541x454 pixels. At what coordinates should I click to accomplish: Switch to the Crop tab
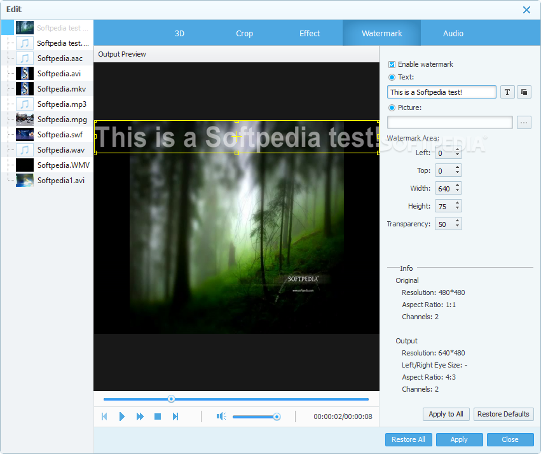point(244,34)
